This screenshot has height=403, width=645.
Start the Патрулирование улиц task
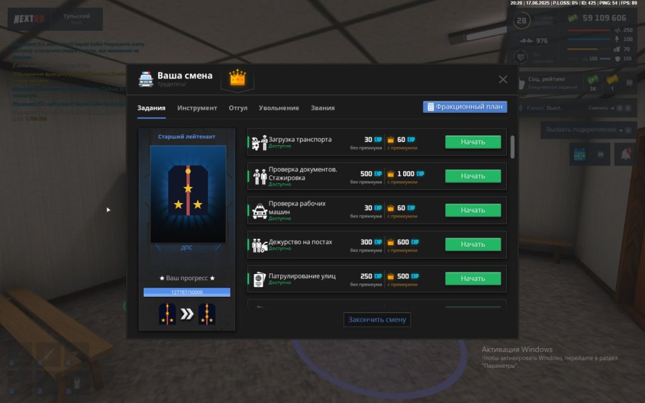pos(473,278)
